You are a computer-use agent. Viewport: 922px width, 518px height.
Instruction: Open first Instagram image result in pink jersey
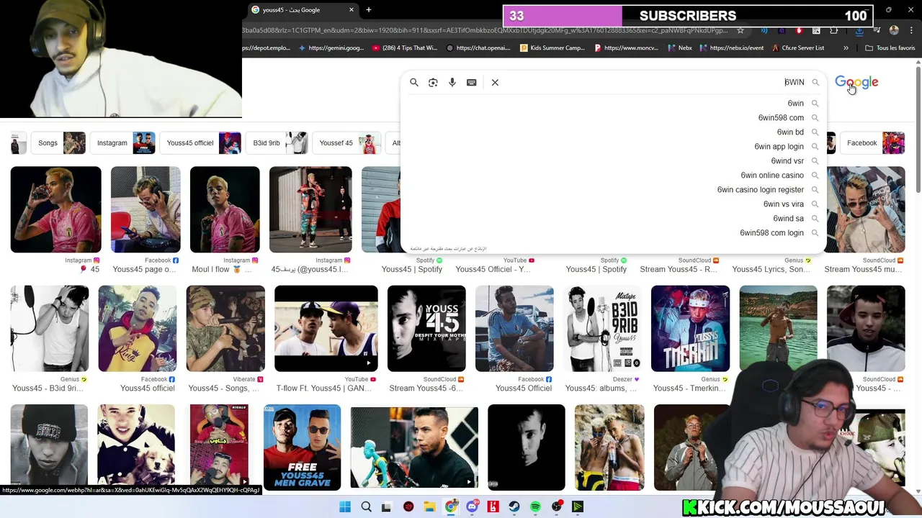click(56, 209)
